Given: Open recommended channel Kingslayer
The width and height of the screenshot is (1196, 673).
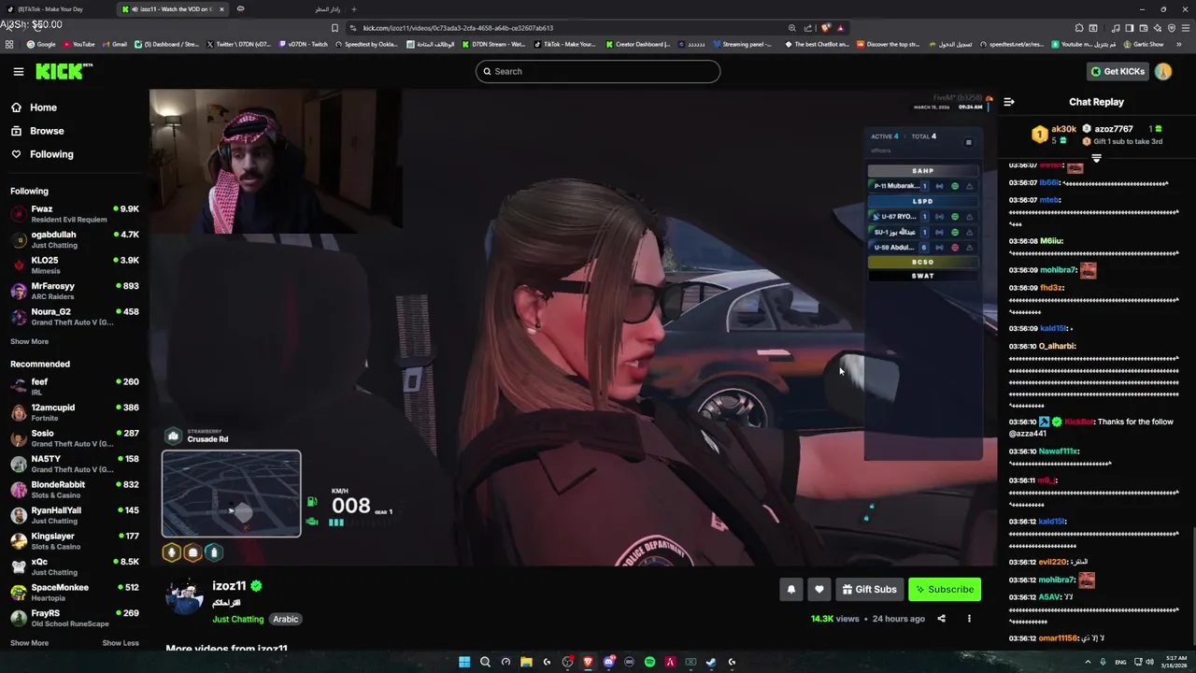Looking at the screenshot, I should (75, 541).
